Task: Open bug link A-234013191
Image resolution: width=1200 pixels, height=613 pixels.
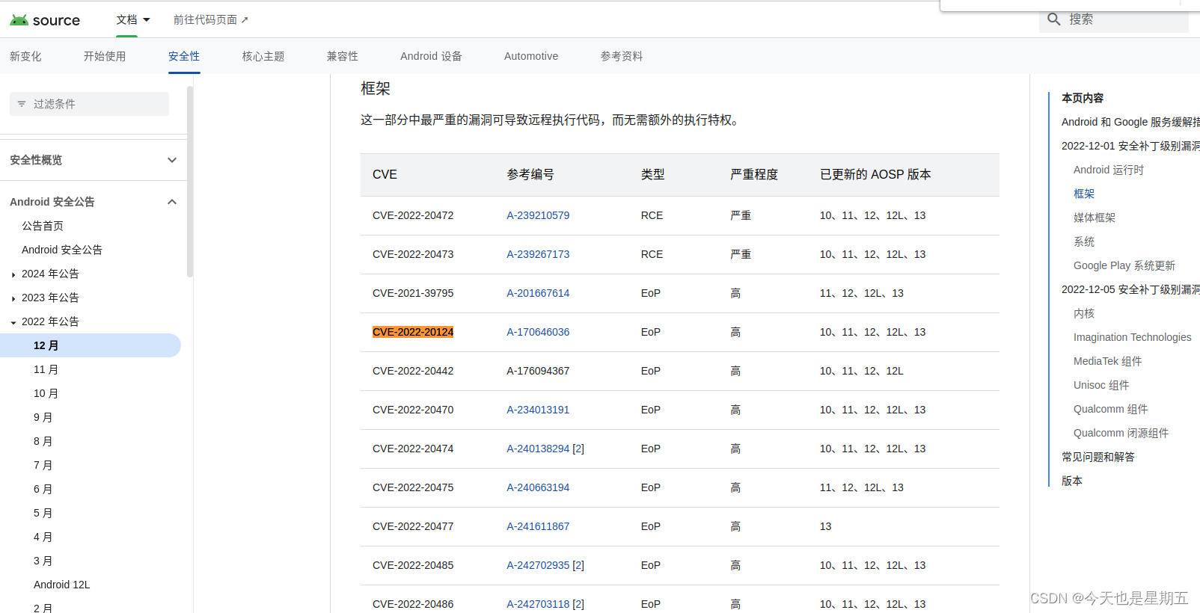Action: pyautogui.click(x=538, y=410)
